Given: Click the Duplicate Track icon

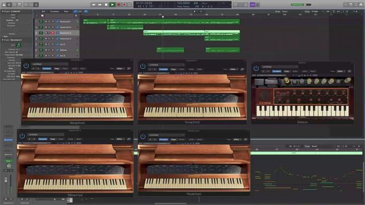Looking at the screenshot, I should pyautogui.click(x=42, y=16).
